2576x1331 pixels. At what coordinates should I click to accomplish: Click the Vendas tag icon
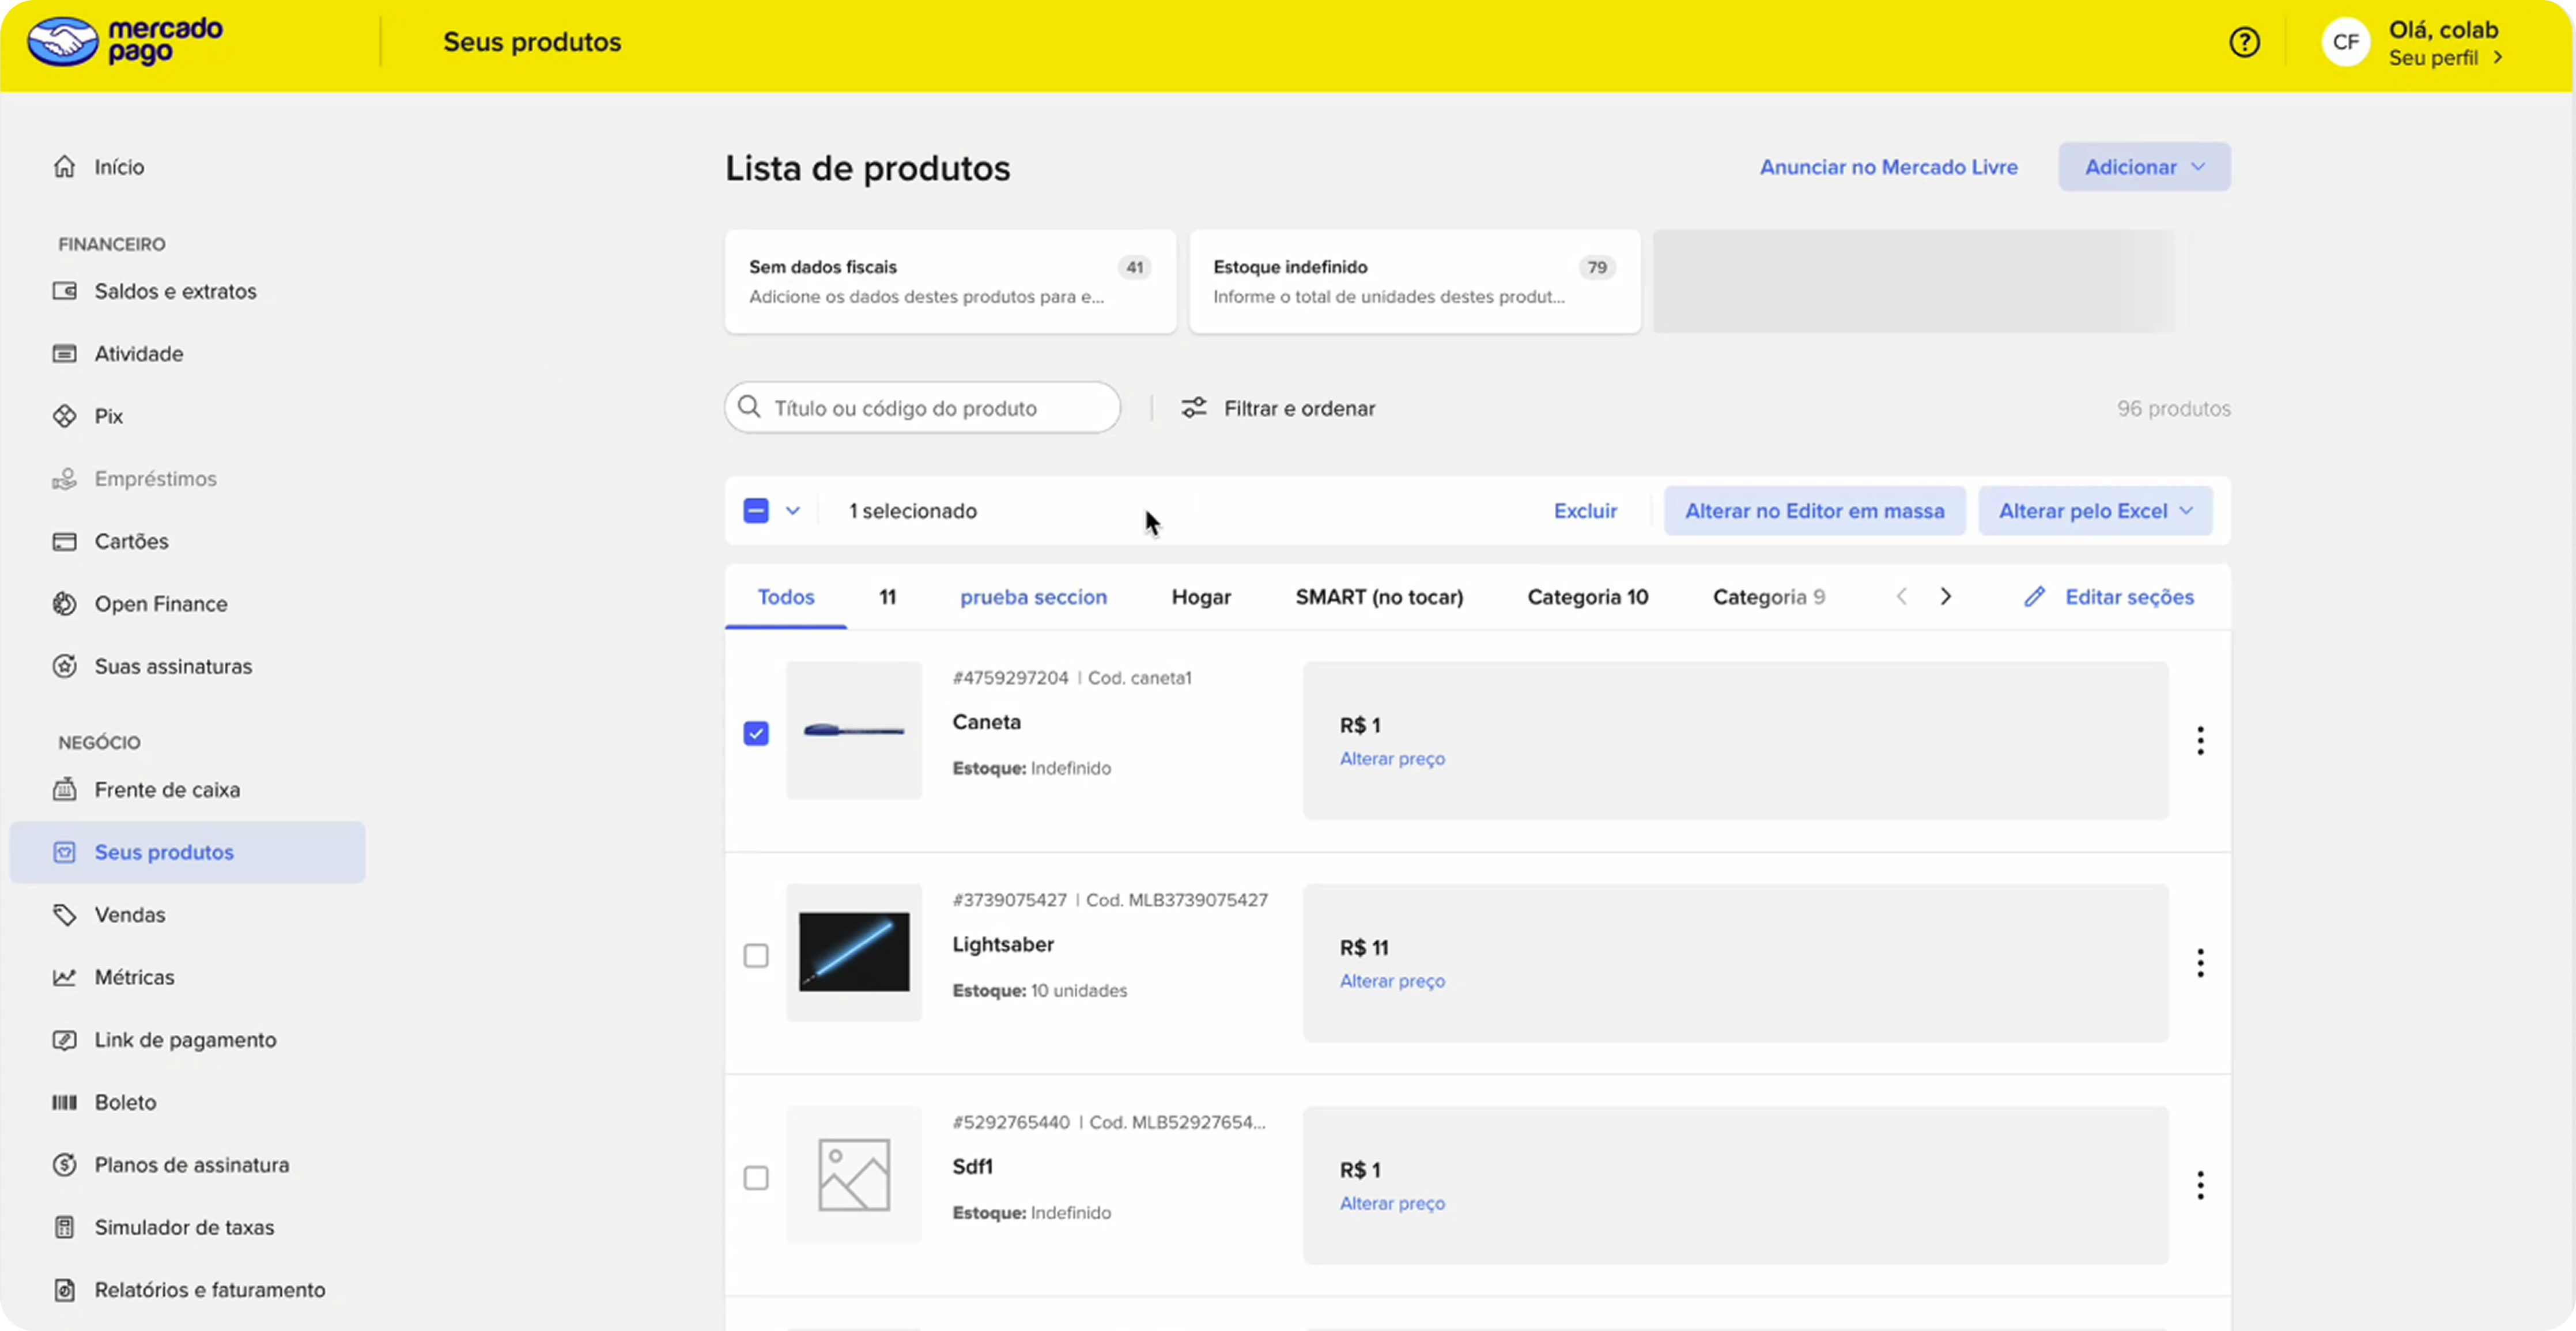(65, 914)
